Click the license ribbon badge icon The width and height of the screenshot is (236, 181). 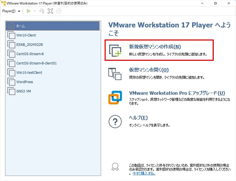pos(115,167)
